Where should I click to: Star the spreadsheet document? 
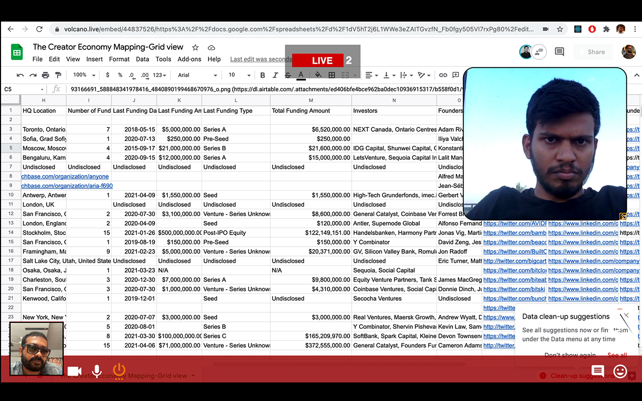[196, 47]
